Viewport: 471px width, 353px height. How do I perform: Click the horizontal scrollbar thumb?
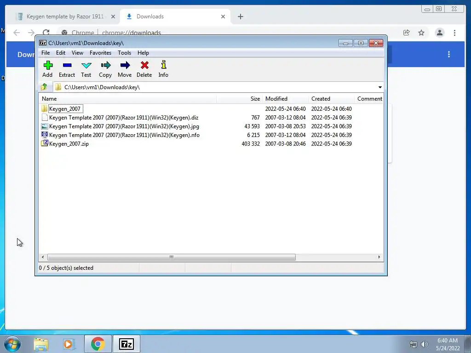click(x=172, y=257)
